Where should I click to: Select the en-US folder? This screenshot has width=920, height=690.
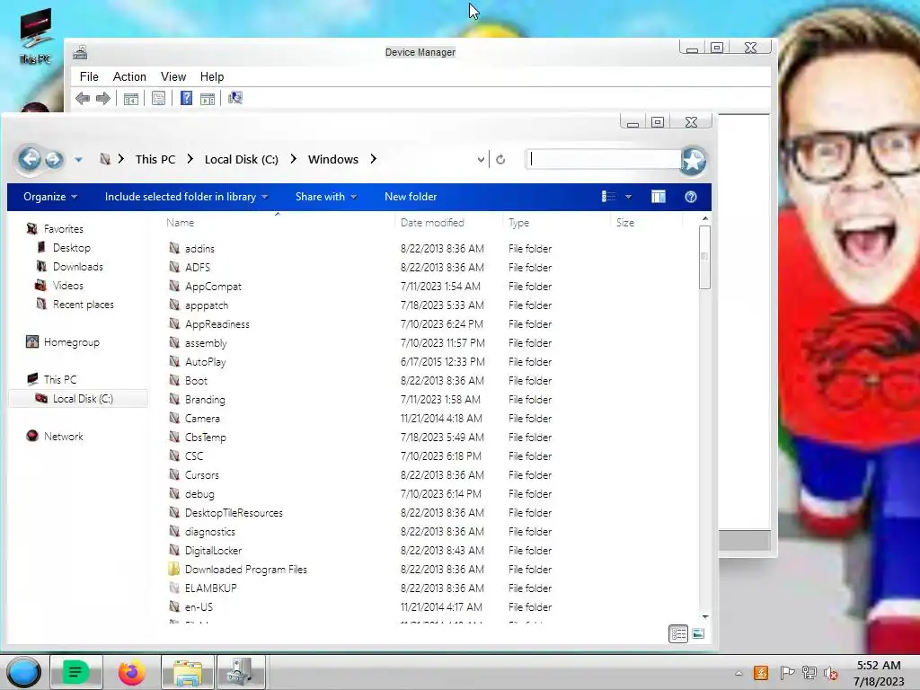click(x=199, y=607)
